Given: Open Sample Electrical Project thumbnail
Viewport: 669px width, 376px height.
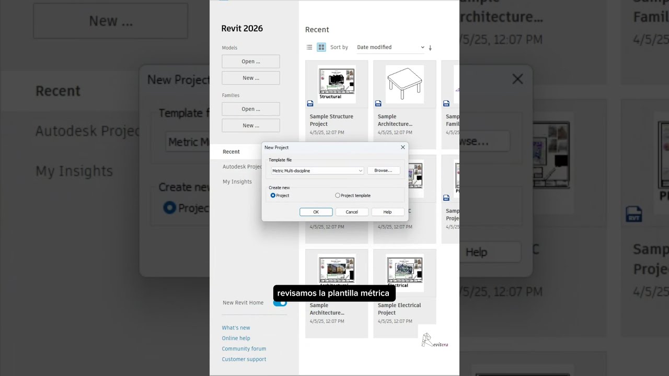Looking at the screenshot, I should click(405, 273).
